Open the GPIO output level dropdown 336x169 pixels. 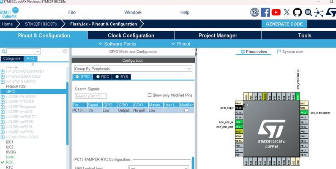[x=158, y=167]
